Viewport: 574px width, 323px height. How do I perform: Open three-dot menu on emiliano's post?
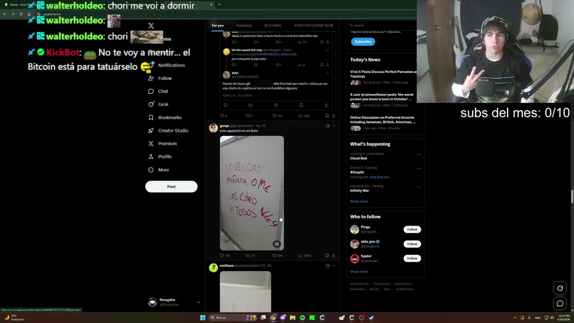(333, 266)
